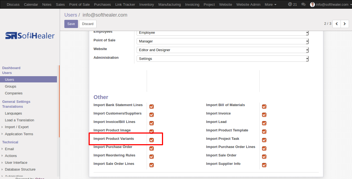Click the user avatar in the top bar
The width and height of the screenshot is (352, 179).
(312, 4)
